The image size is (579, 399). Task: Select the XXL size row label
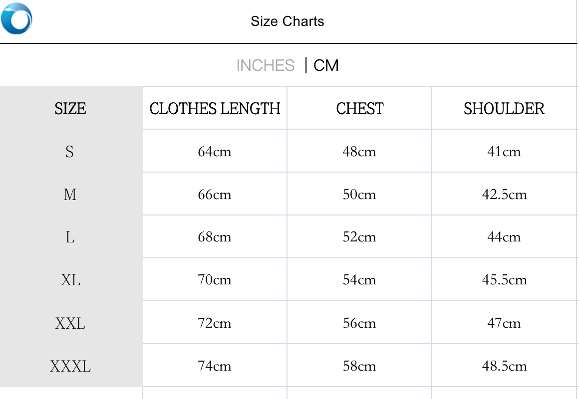click(70, 324)
